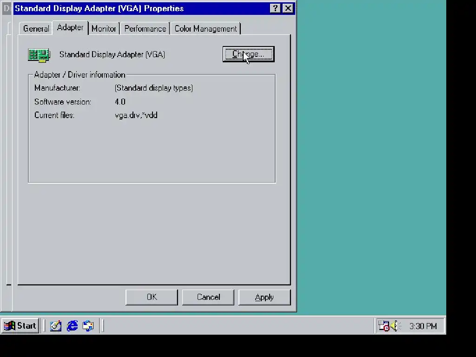476x357 pixels.
Task: Click the Cancel button
Action: [x=208, y=297]
